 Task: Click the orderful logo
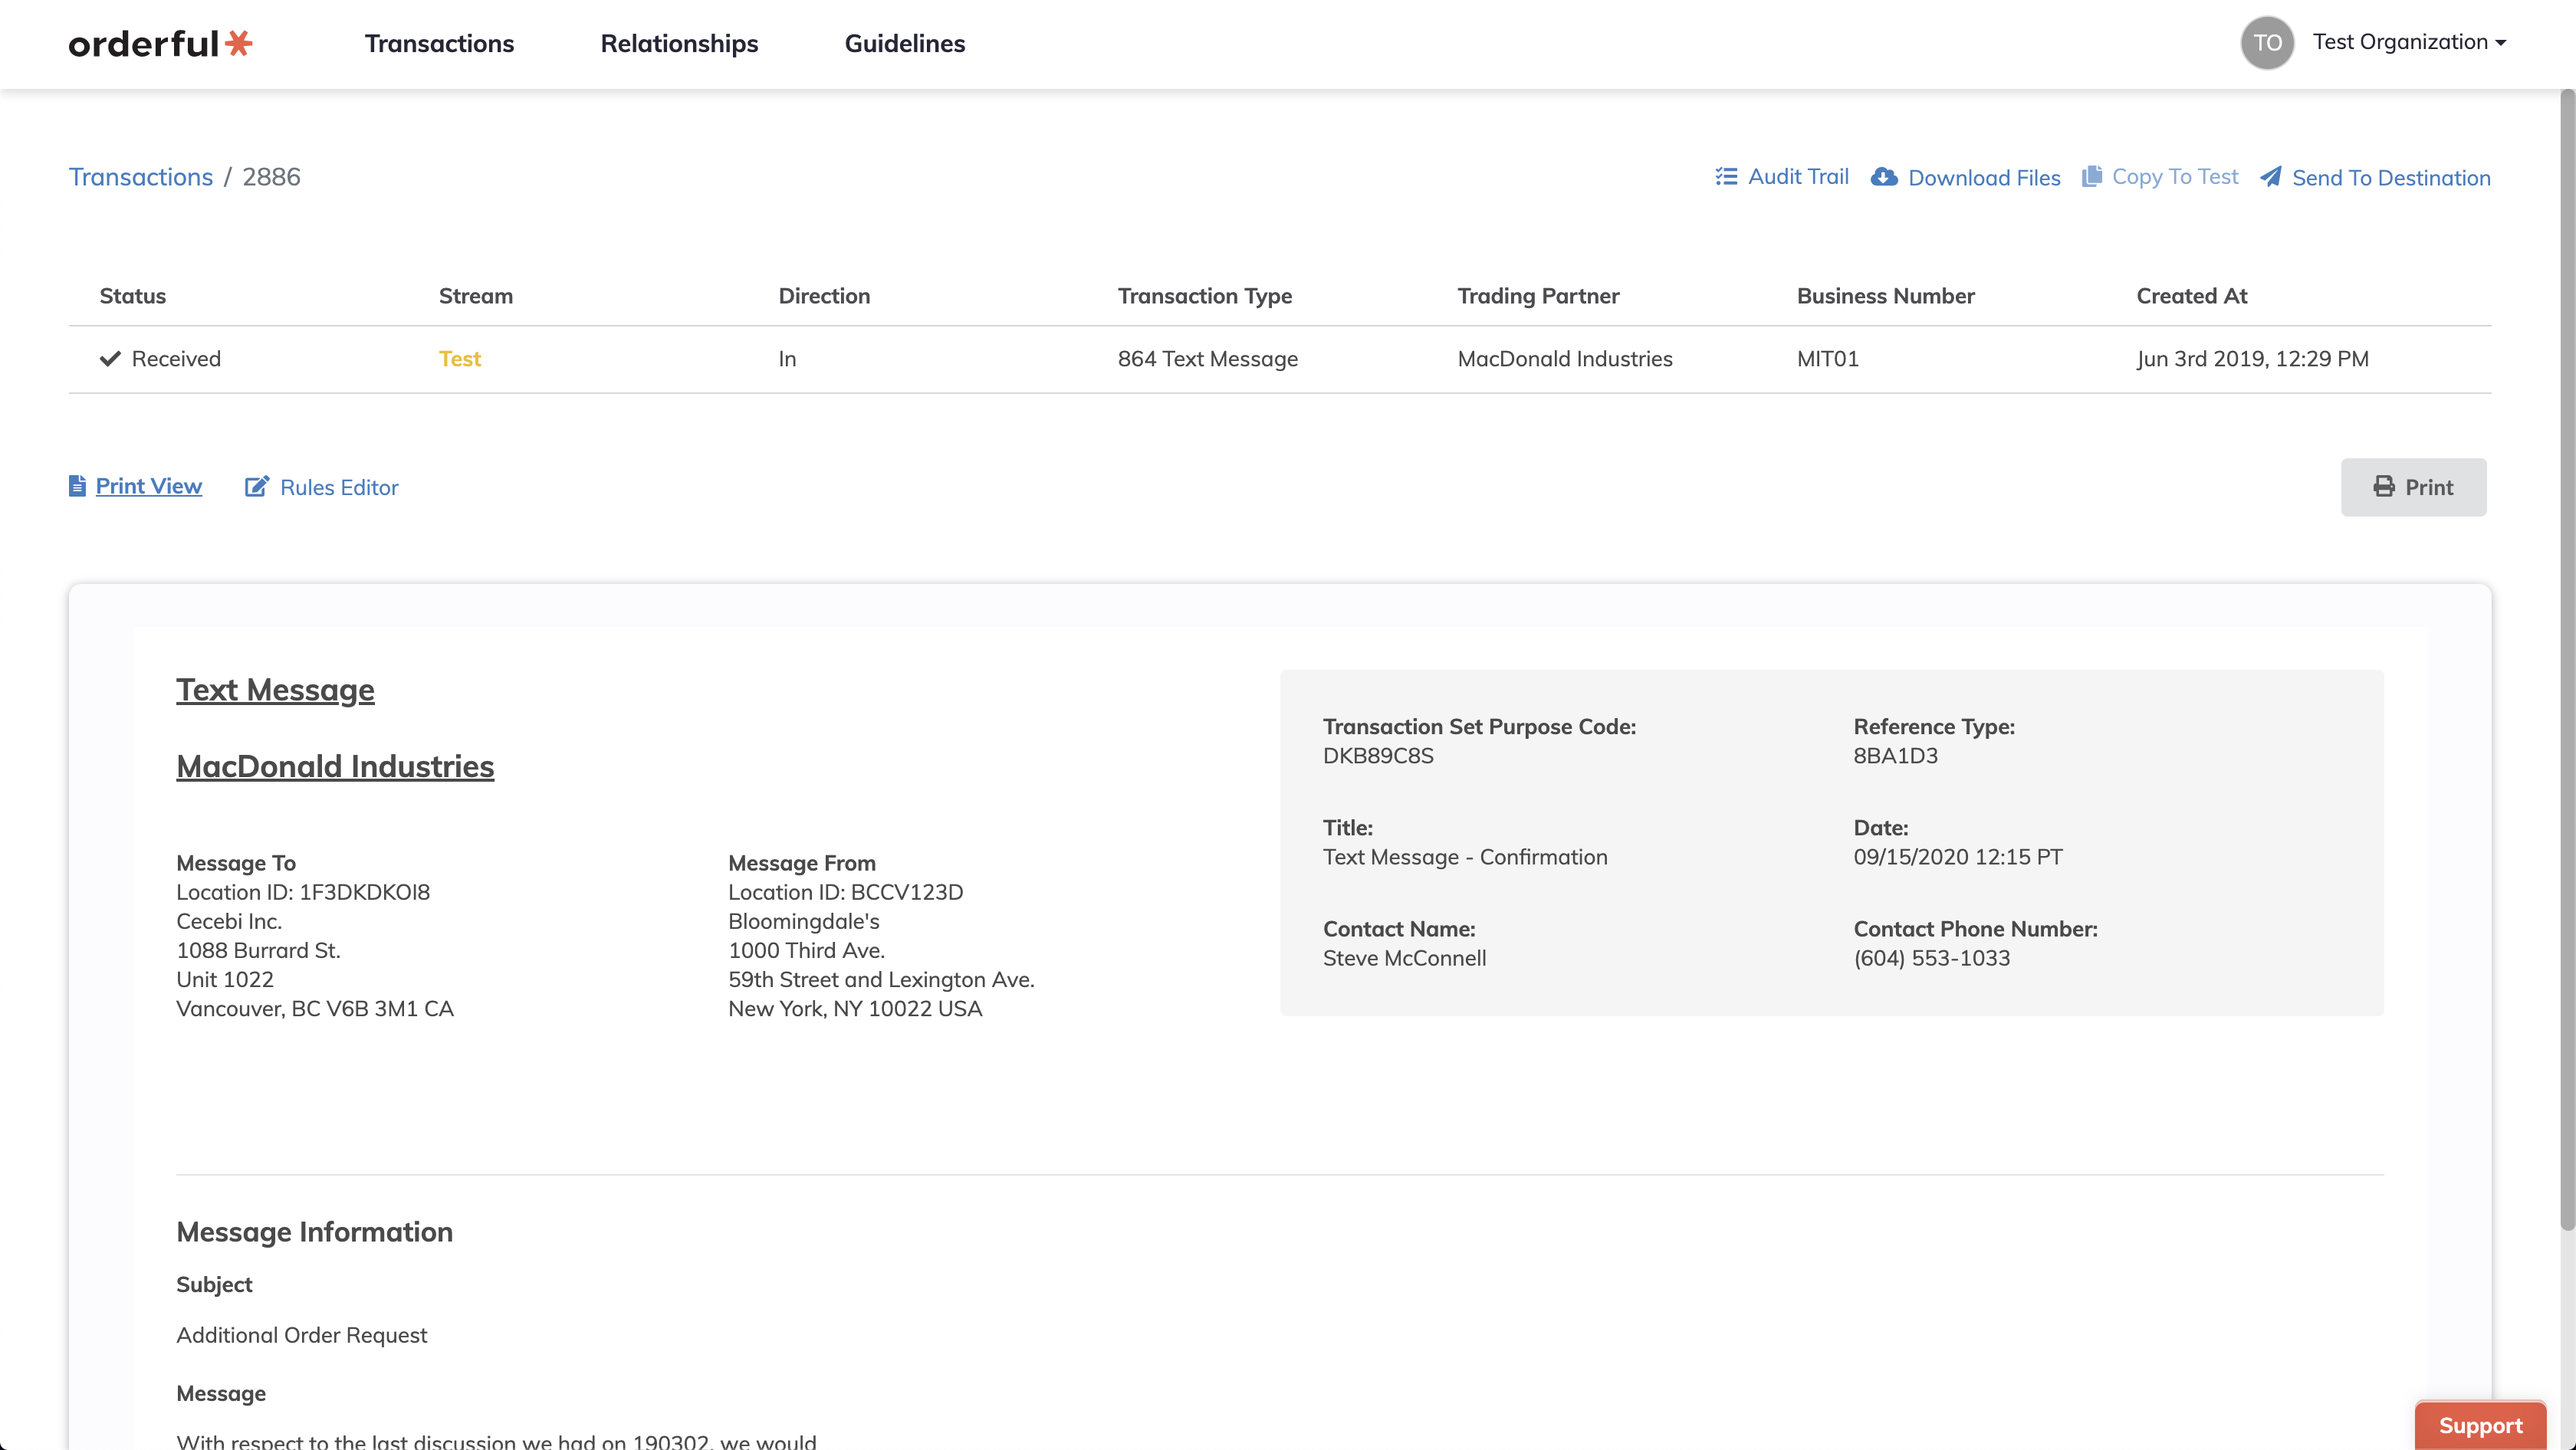point(160,43)
